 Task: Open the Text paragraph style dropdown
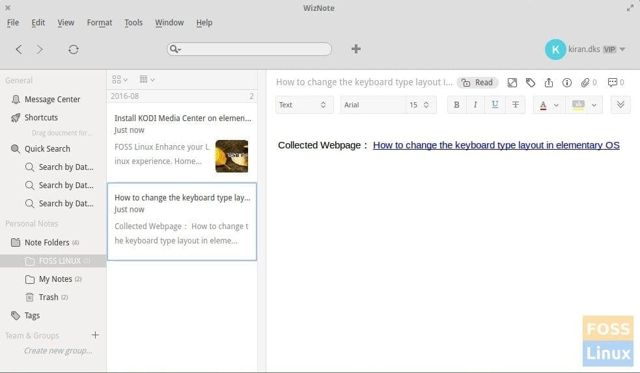pos(305,105)
